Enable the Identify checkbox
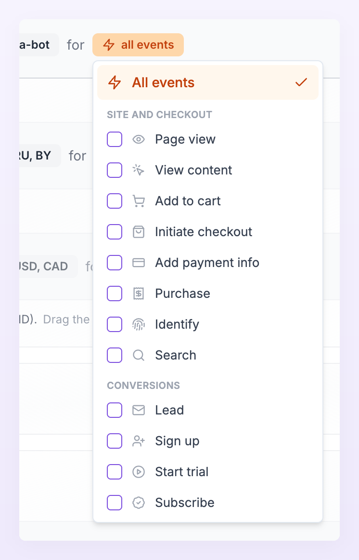This screenshot has width=359, height=560. pos(115,324)
